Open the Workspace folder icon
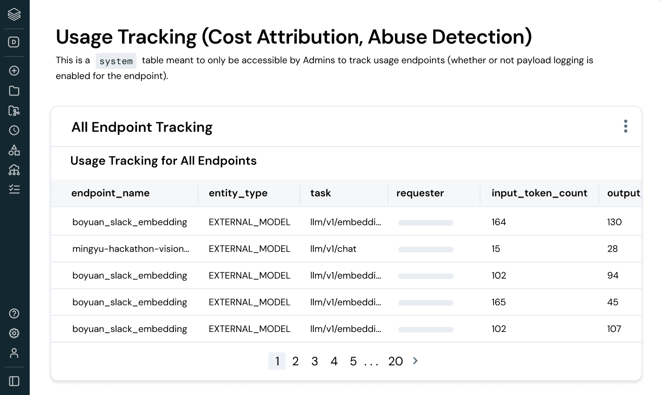661x395 pixels. 14,91
